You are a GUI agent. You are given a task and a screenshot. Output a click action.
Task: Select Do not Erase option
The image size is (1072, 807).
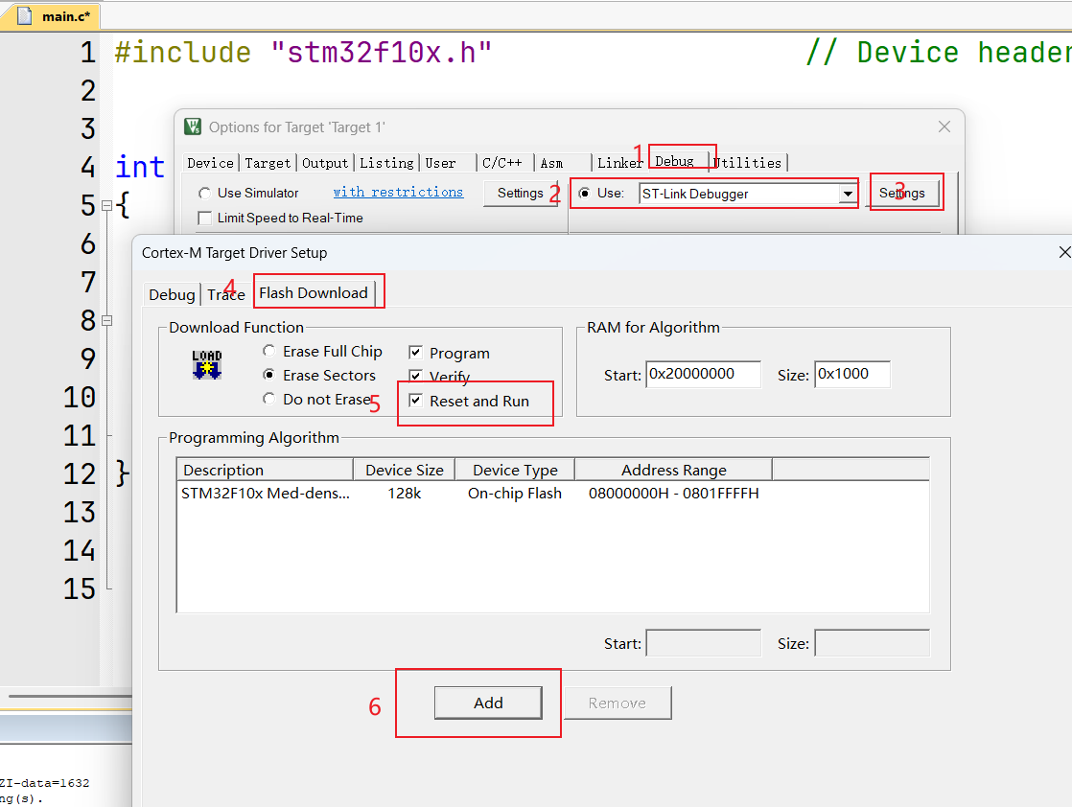(x=268, y=399)
